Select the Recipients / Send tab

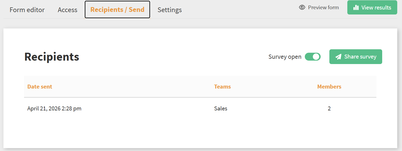point(117,10)
